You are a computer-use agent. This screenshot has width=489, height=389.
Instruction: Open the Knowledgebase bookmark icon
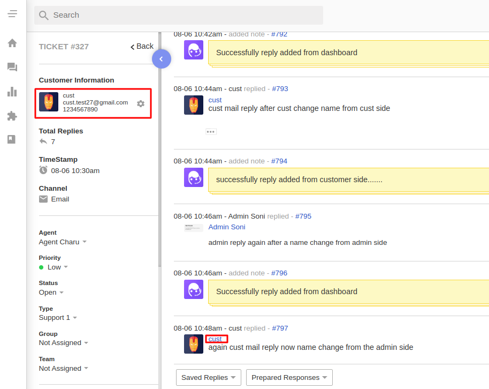[x=12, y=139]
